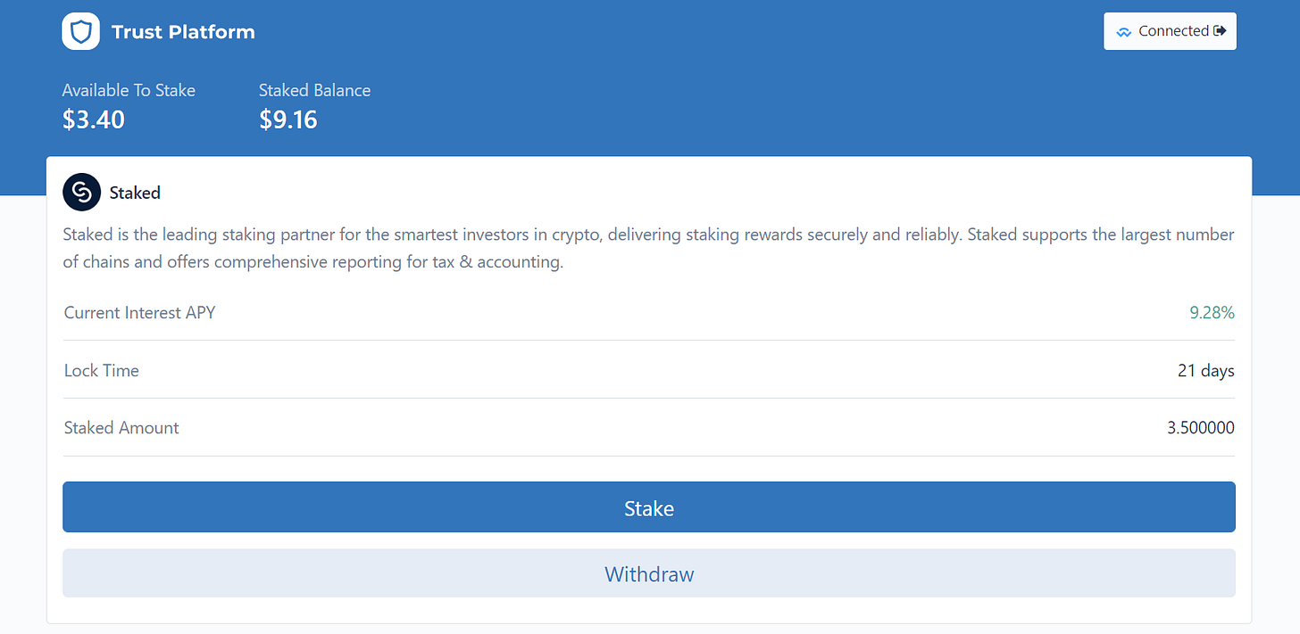Viewport: 1300px width, 634px height.
Task: Select the Trust Platform title text
Action: click(x=183, y=32)
